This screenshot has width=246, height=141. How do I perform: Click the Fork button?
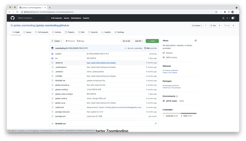(x=227, y=26)
